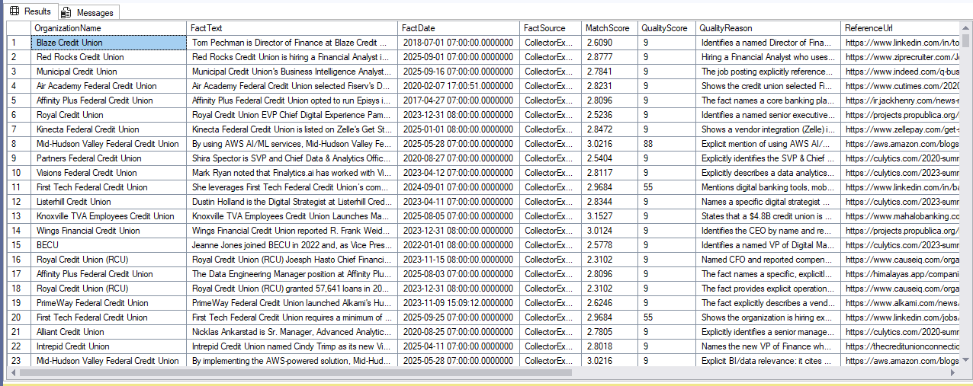Click FactText starting 'Jeanne Jones joined BECU'

click(x=293, y=245)
